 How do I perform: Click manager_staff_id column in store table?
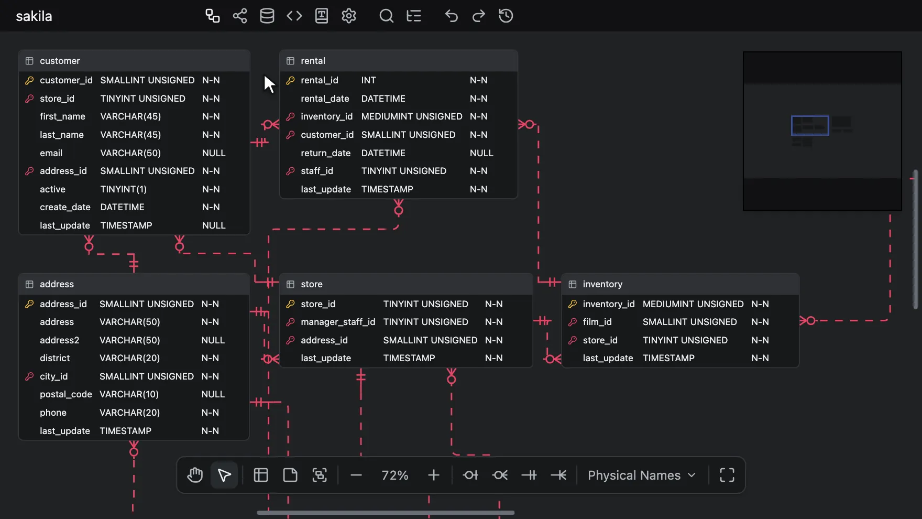(x=406, y=322)
